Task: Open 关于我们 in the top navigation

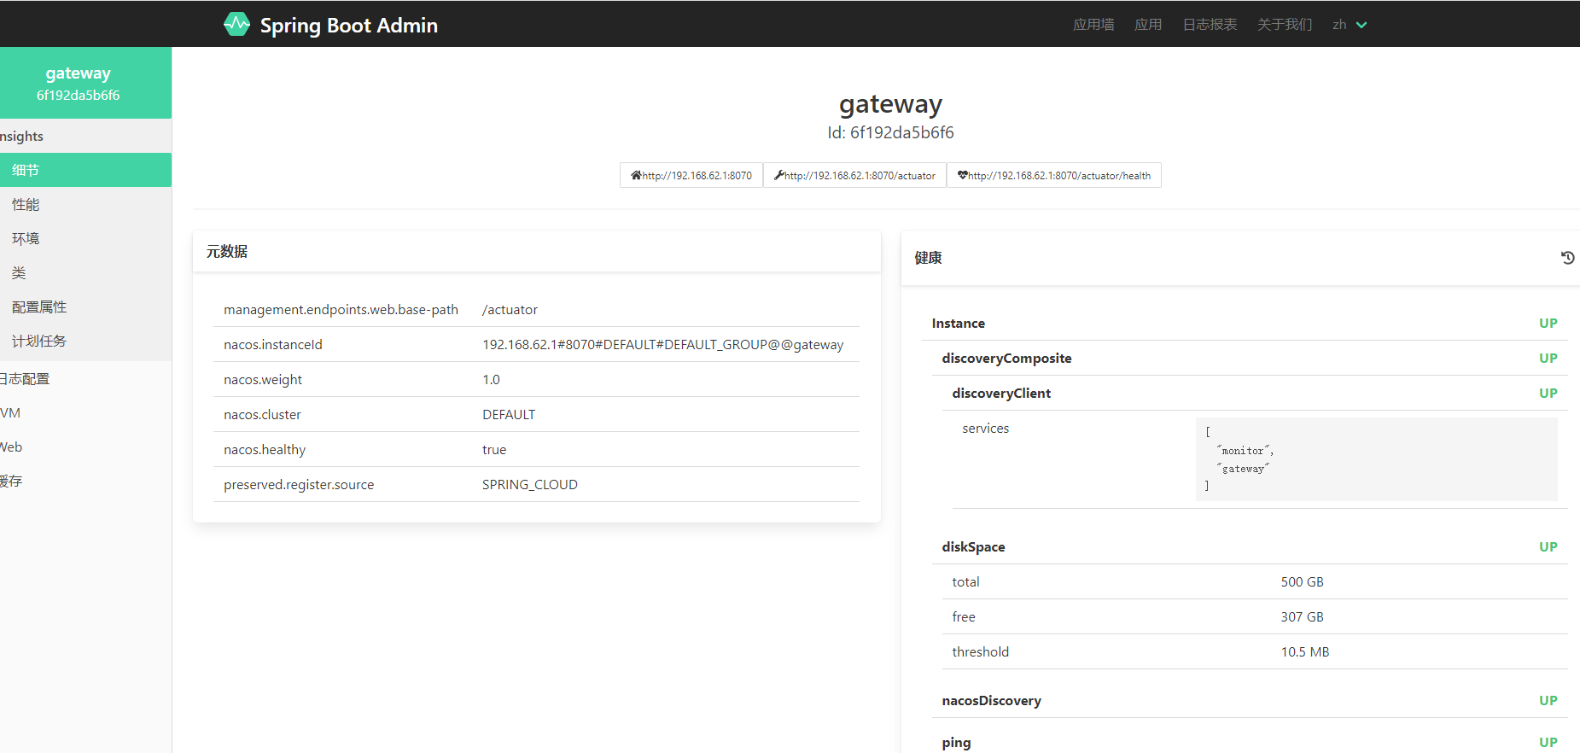Action: click(x=1285, y=25)
